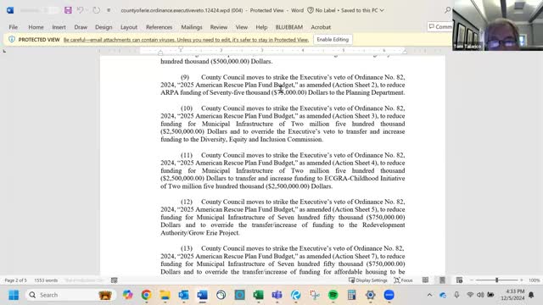Screen dimensions: 543x305
Task: Open Excel from the taskbar
Action: coord(258,295)
